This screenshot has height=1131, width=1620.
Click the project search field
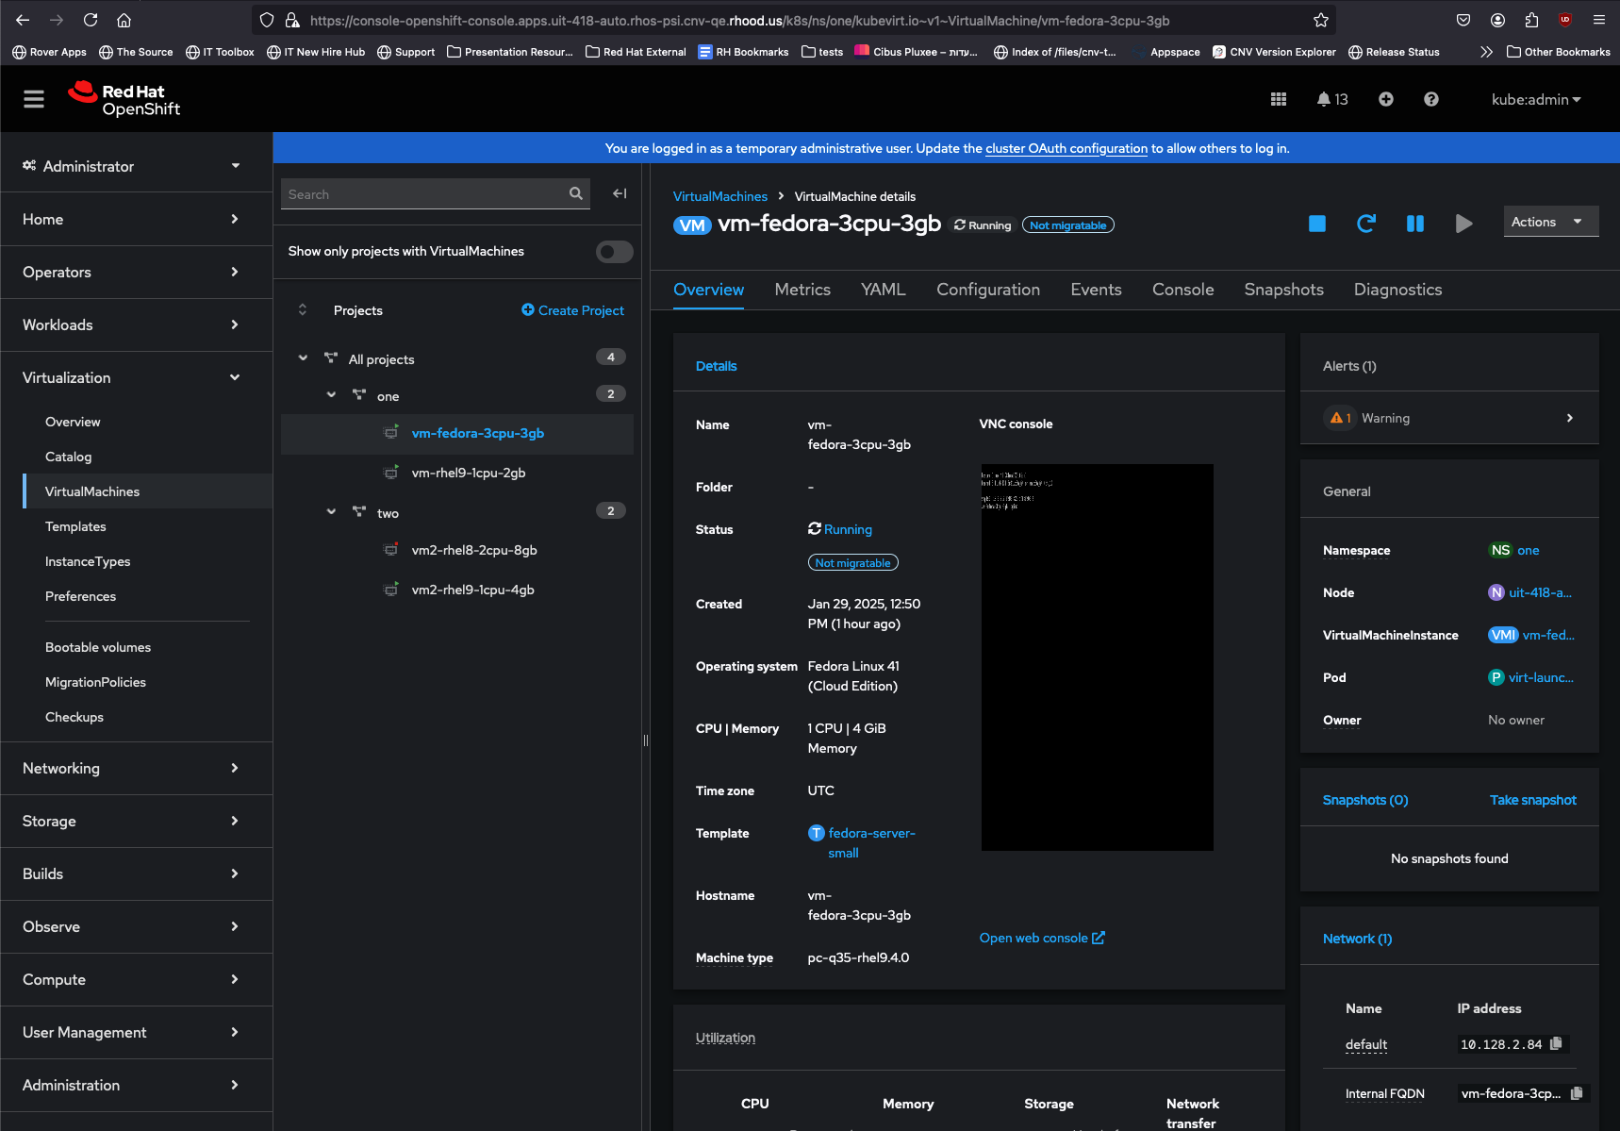pyautogui.click(x=424, y=194)
